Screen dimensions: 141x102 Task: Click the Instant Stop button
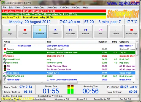131,31
